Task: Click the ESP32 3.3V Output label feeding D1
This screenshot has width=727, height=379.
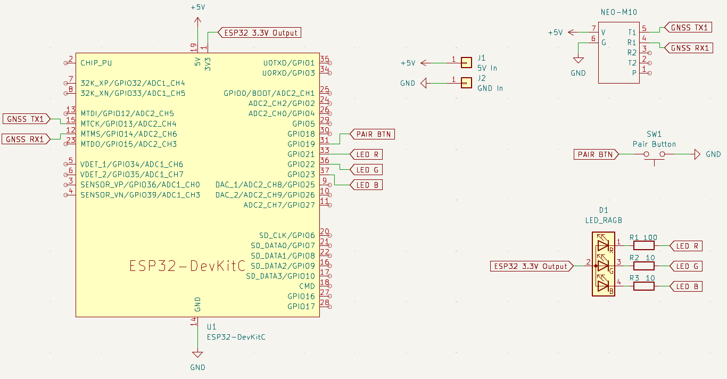Action: pyautogui.click(x=532, y=266)
